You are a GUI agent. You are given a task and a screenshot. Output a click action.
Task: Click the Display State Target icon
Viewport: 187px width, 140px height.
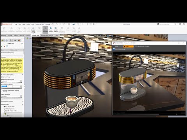point(33,30)
